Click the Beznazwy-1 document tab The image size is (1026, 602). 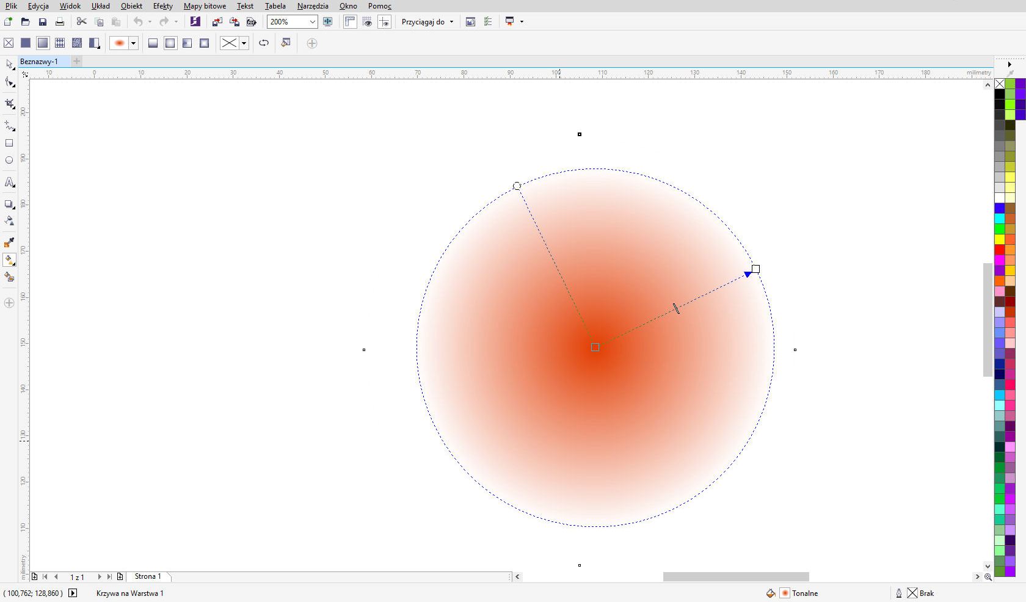(38, 61)
